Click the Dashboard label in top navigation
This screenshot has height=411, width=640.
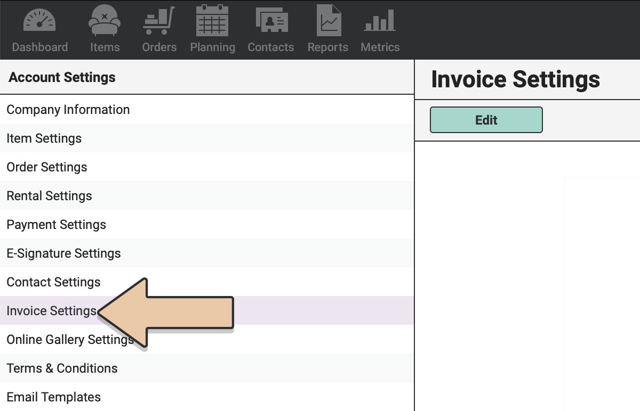point(40,47)
